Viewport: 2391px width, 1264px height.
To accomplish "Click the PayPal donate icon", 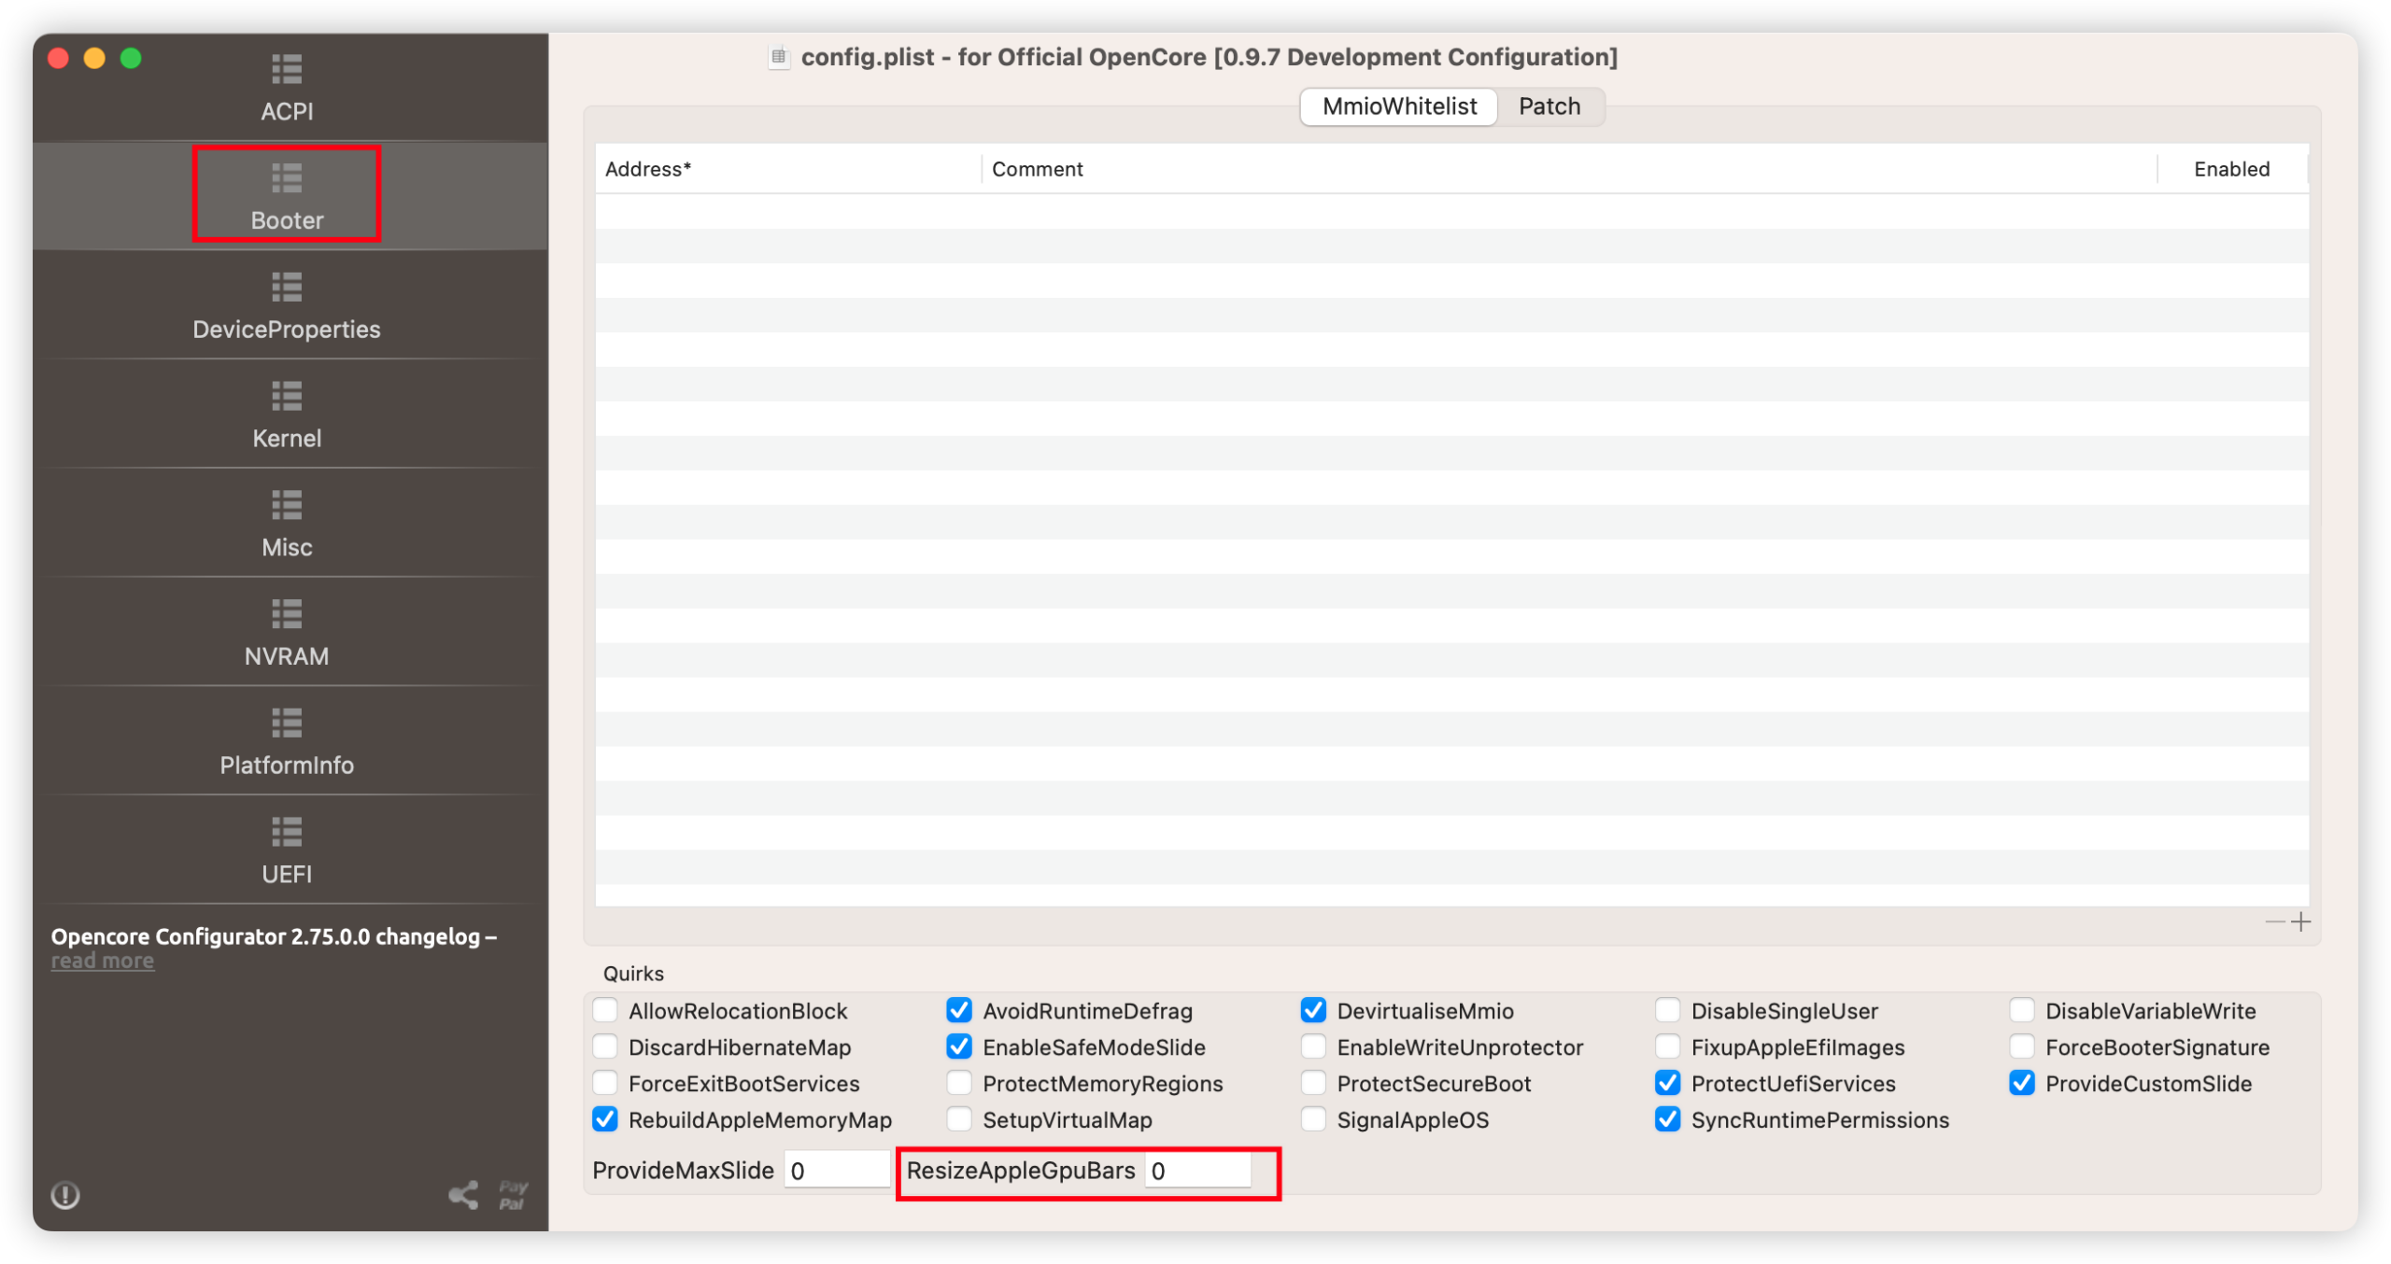I will pos(513,1195).
